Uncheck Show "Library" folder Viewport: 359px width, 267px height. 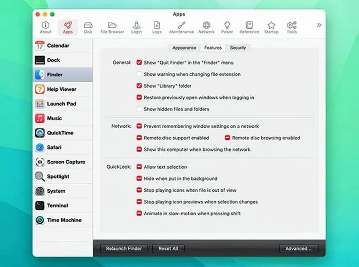pyautogui.click(x=139, y=86)
